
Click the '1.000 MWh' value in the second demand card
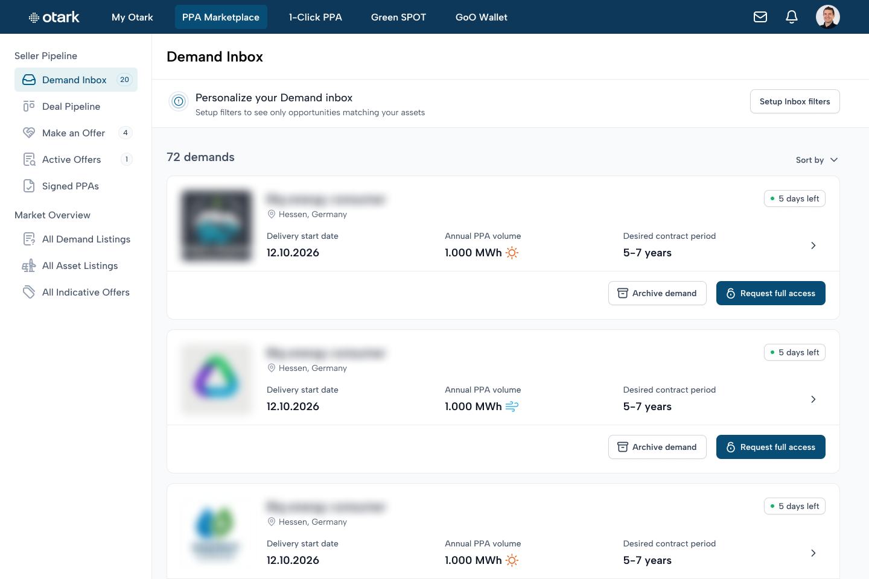click(x=473, y=407)
